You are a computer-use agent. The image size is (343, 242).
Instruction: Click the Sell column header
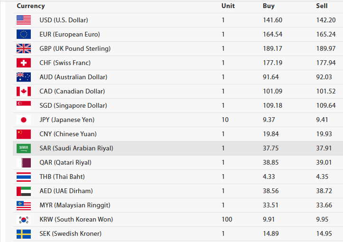coord(322,6)
